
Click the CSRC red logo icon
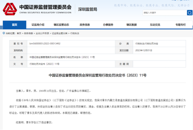pyautogui.click(x=10, y=9)
